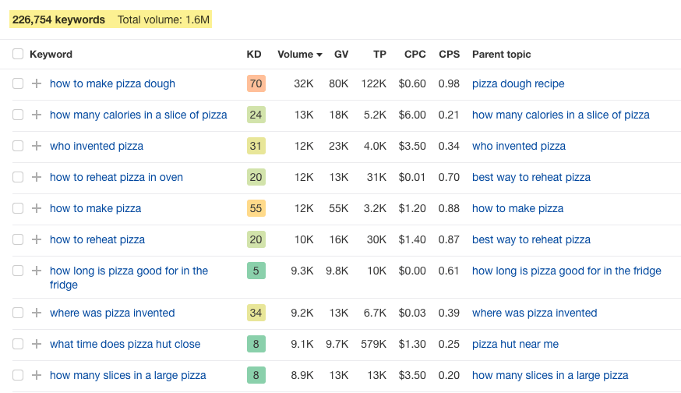Add 'who invented pizza' keyword using plus icon
This screenshot has height=393, width=681.
pos(37,146)
